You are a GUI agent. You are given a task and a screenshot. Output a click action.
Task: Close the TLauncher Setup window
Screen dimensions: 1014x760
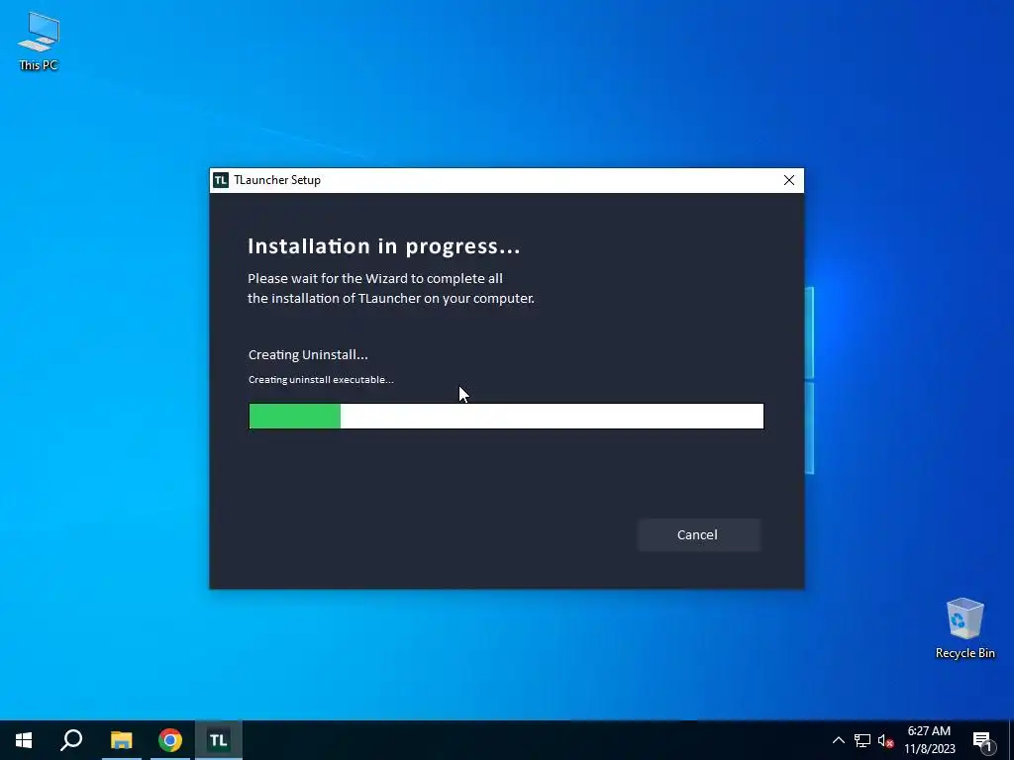click(789, 180)
